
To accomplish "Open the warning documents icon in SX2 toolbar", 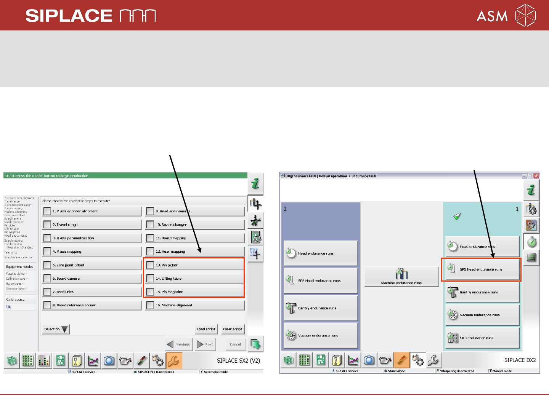I will (77, 360).
